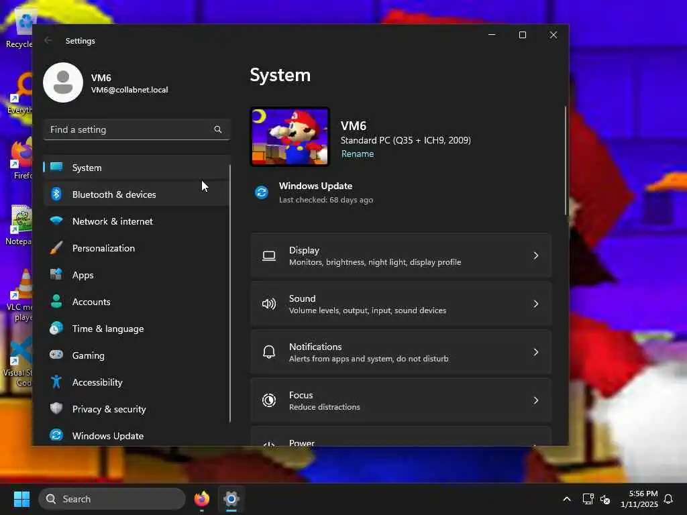
Task: Open Personalization via its paintbrush icon
Action: tap(56, 248)
